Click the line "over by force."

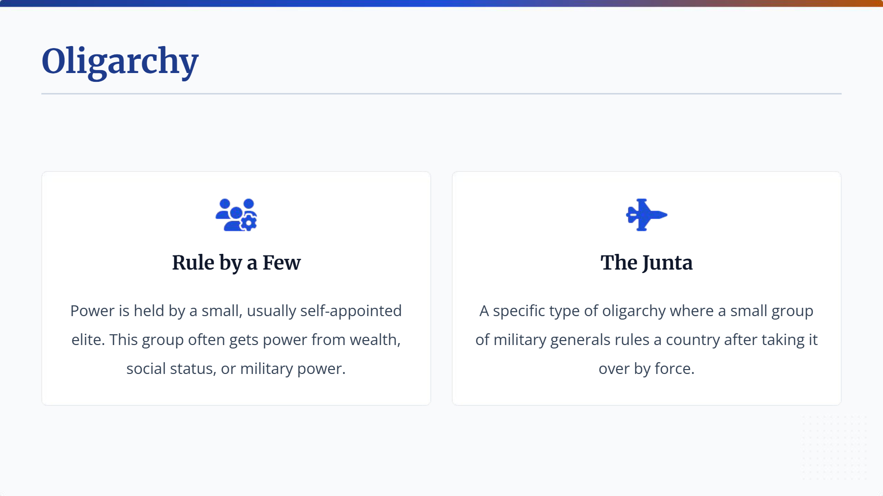[647, 369]
